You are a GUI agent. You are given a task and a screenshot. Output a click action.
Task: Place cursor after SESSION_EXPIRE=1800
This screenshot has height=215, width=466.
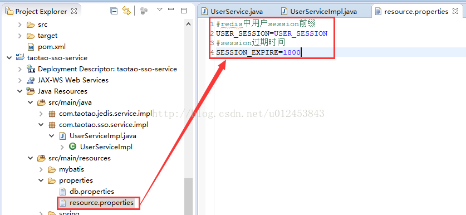(x=301, y=52)
